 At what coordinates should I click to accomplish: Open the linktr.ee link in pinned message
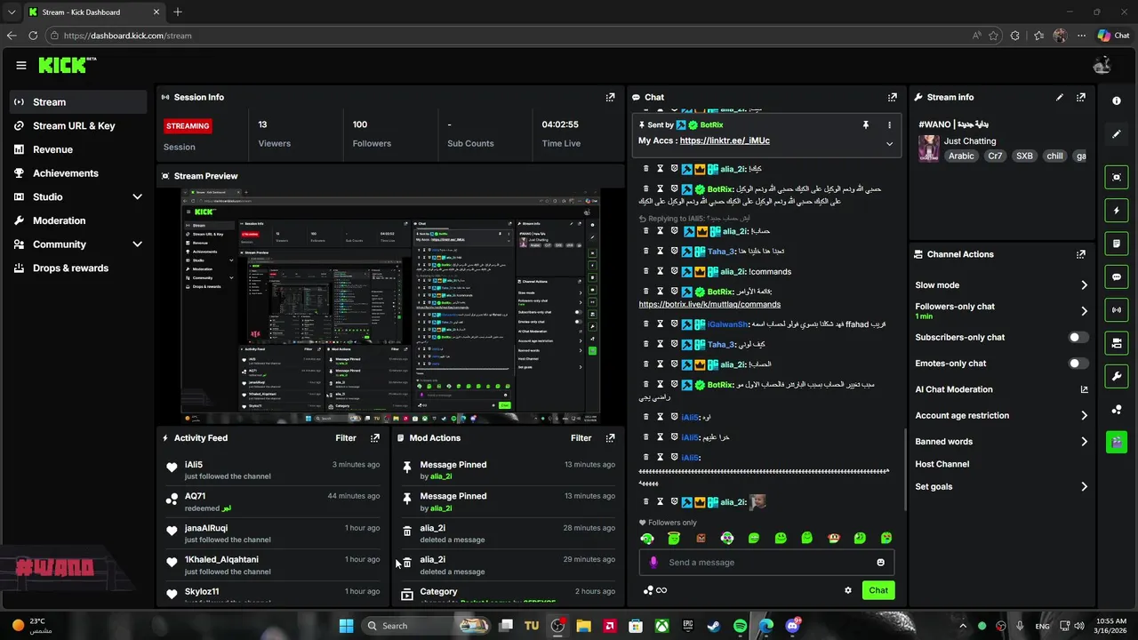725,140
